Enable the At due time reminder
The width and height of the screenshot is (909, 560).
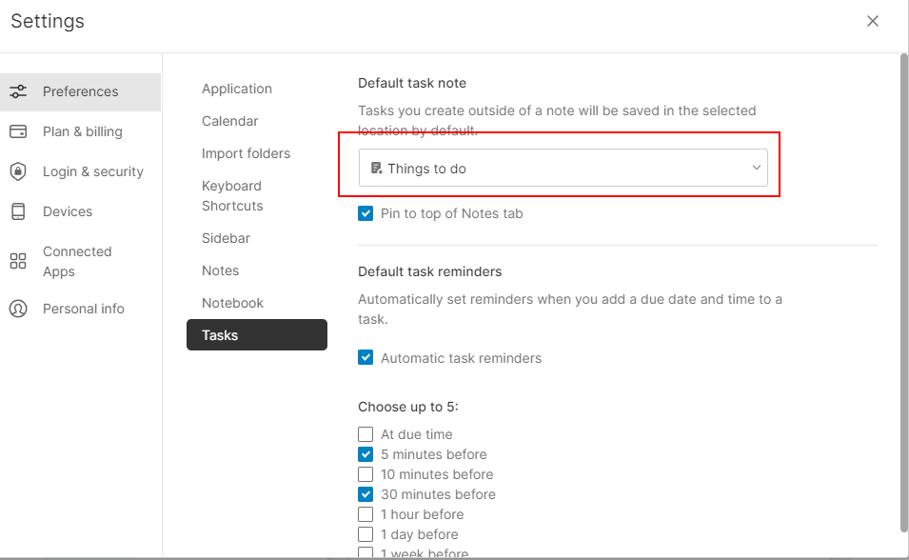click(x=366, y=434)
